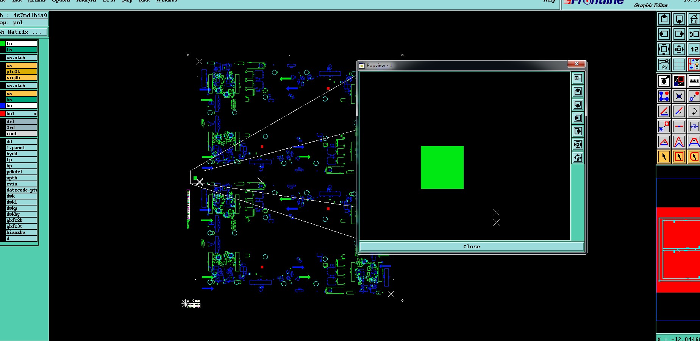
Task: Select the move point tool with red dot
Action: [x=694, y=96]
